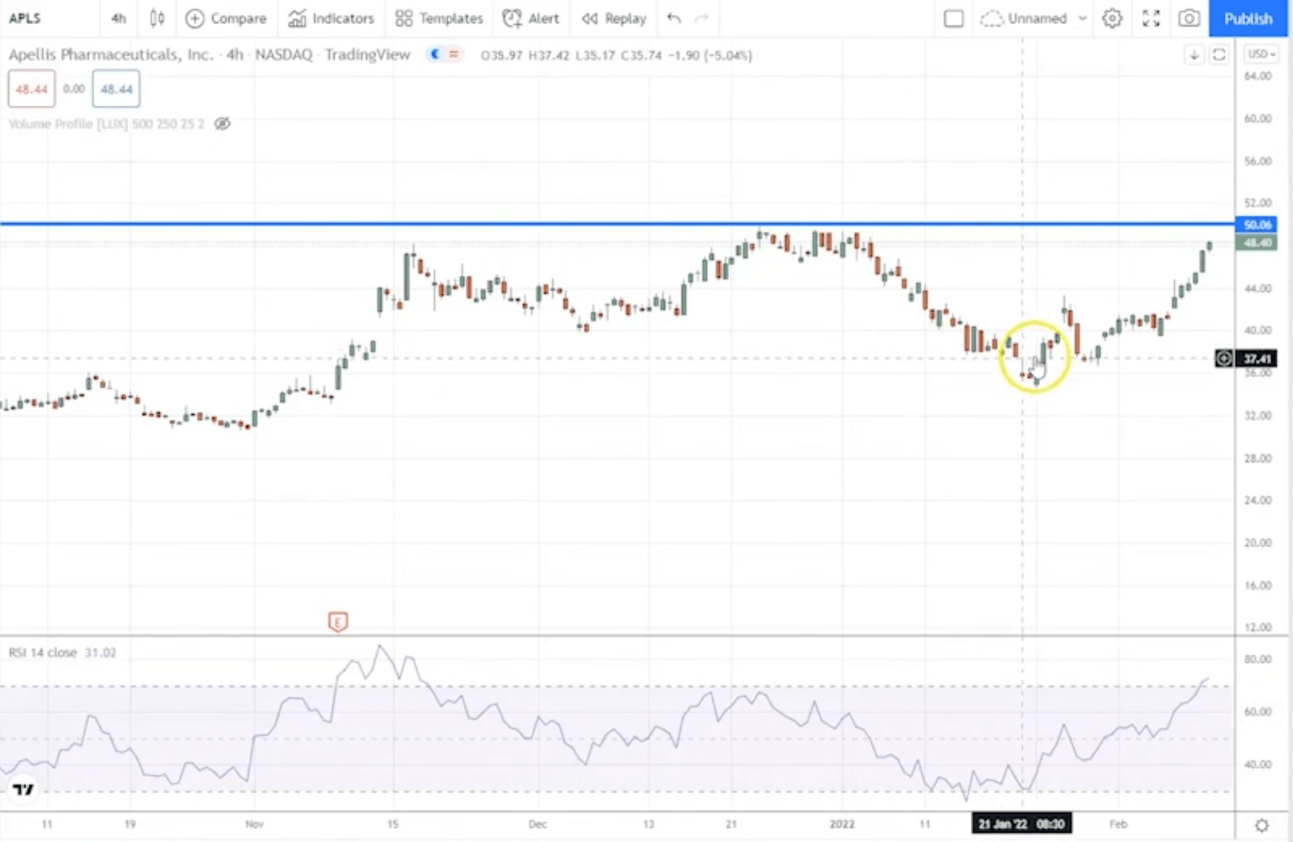Click the earnings marker on chart

pos(338,622)
